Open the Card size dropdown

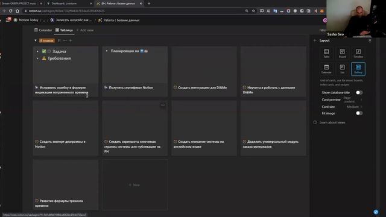(x=342, y=107)
